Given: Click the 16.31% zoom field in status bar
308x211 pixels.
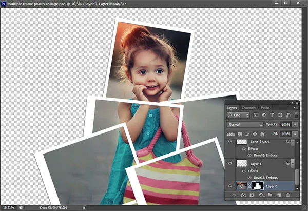Looking at the screenshot, I should 9,207.
